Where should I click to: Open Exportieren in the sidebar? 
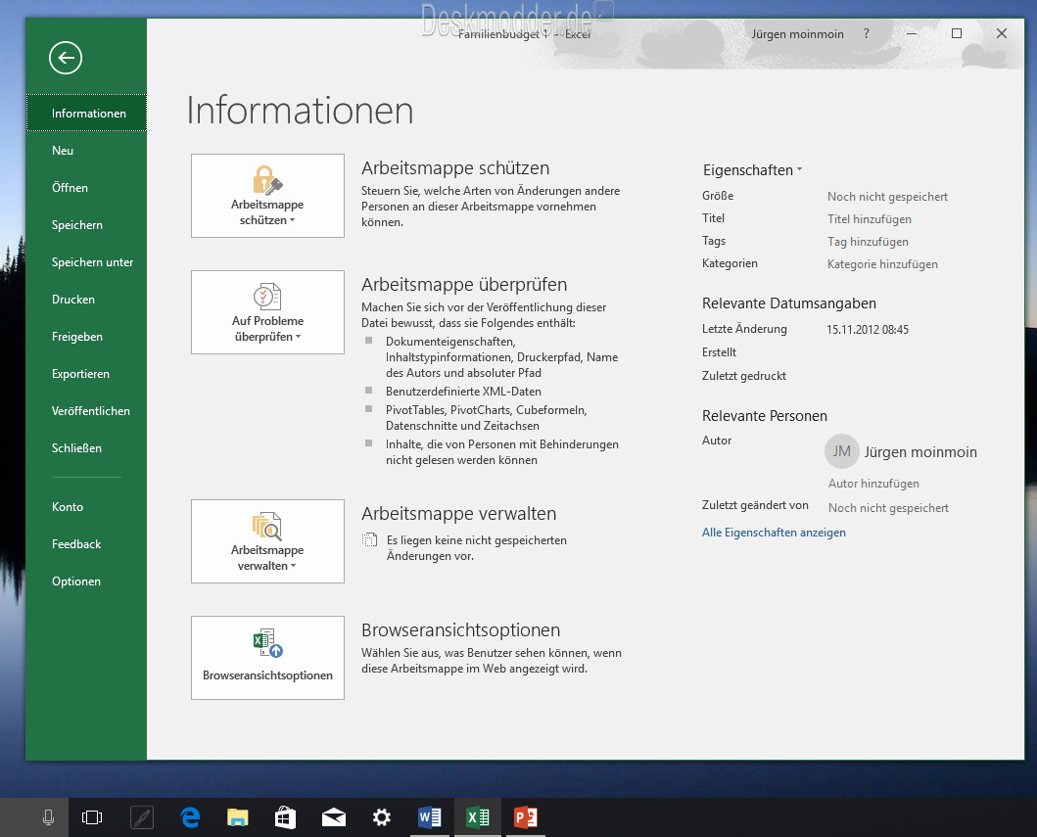(x=86, y=374)
